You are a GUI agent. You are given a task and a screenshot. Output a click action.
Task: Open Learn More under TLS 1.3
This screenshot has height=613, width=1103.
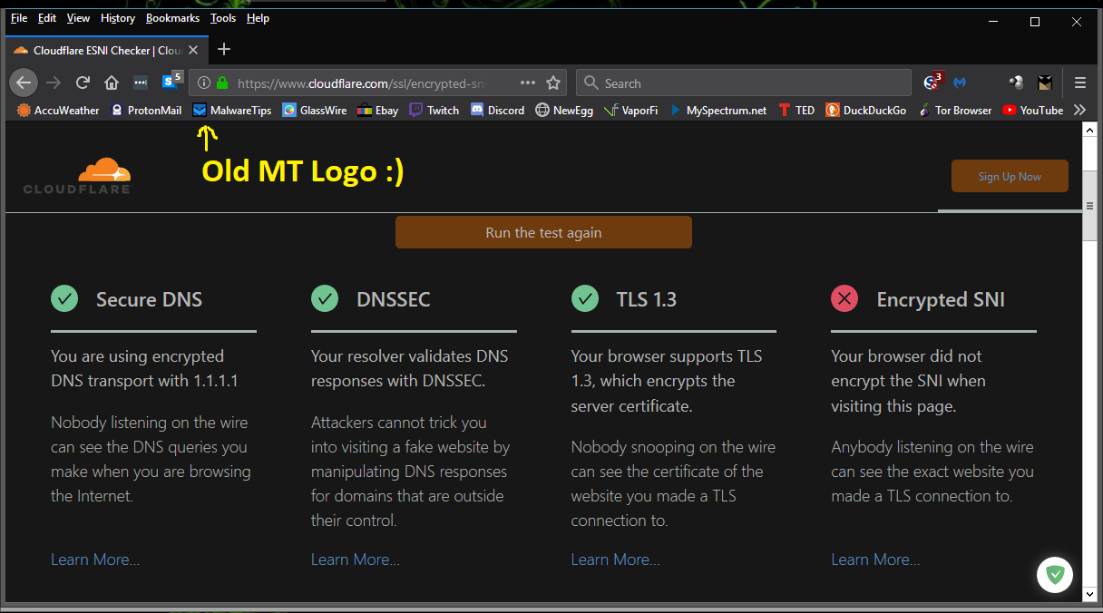(x=615, y=559)
